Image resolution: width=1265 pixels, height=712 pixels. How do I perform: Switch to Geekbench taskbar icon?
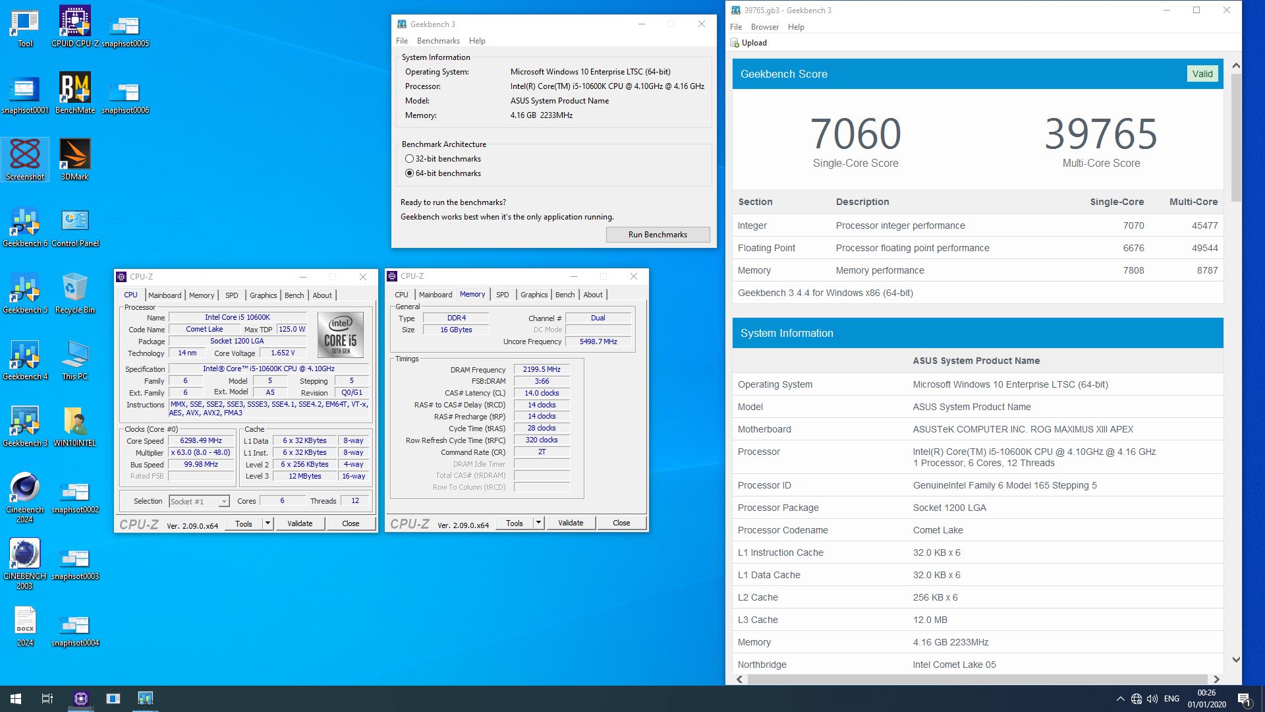click(145, 698)
